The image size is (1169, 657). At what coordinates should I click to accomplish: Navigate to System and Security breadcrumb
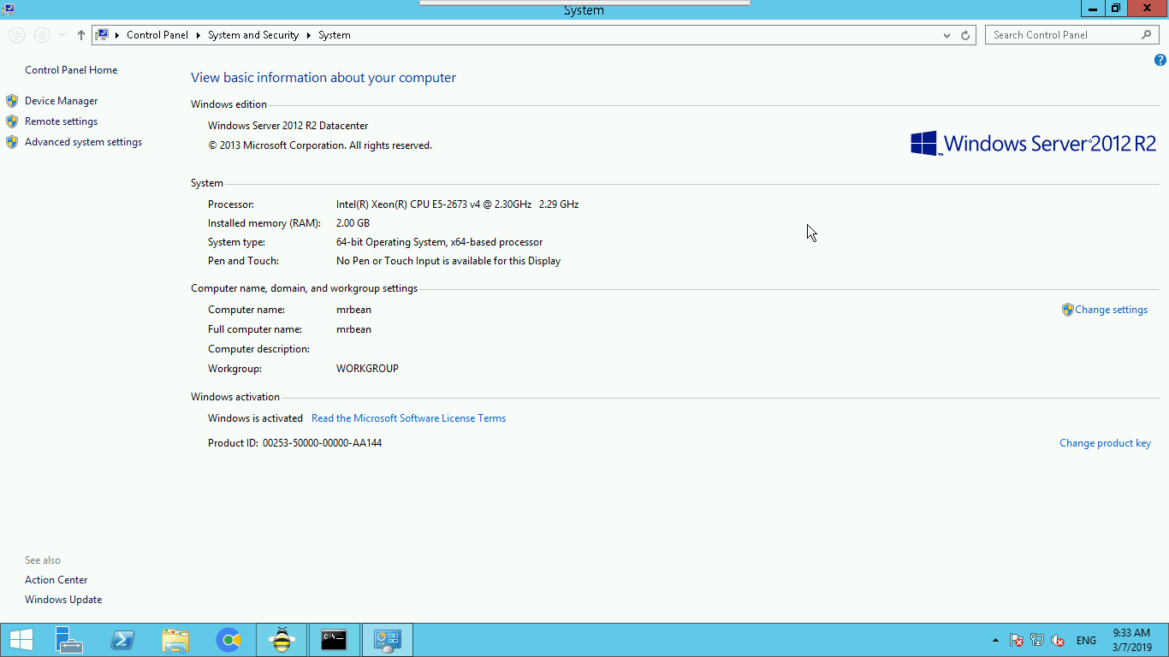(252, 35)
